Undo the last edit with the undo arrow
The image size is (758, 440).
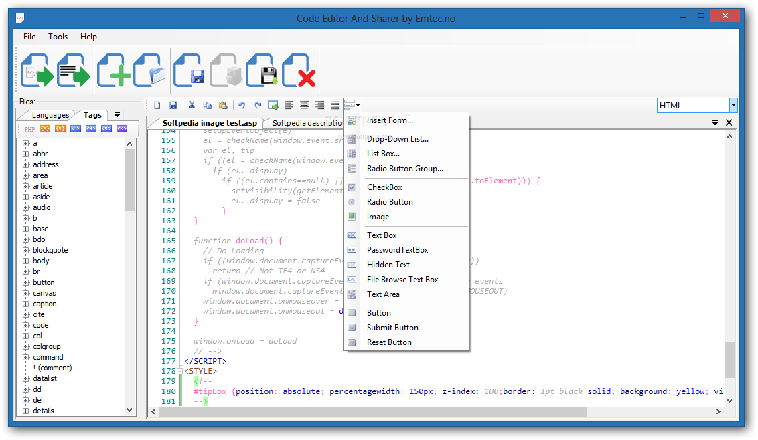click(242, 105)
